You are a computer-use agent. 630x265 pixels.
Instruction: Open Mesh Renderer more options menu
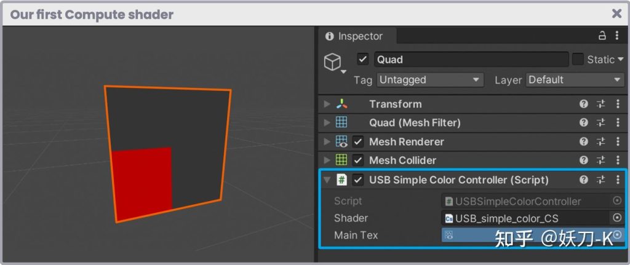point(618,142)
